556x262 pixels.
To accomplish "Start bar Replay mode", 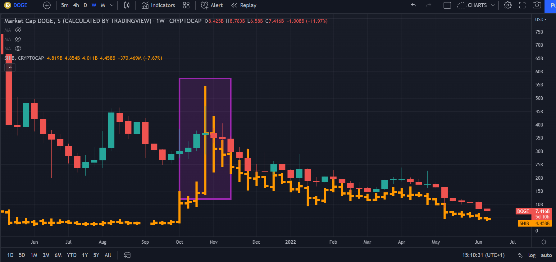I will [244, 5].
